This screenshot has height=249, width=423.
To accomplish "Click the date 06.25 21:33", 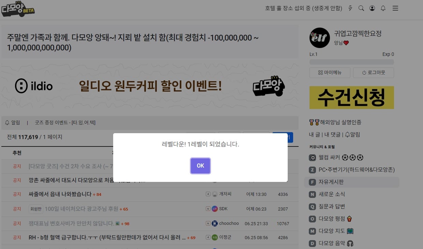I will [x=257, y=223].
